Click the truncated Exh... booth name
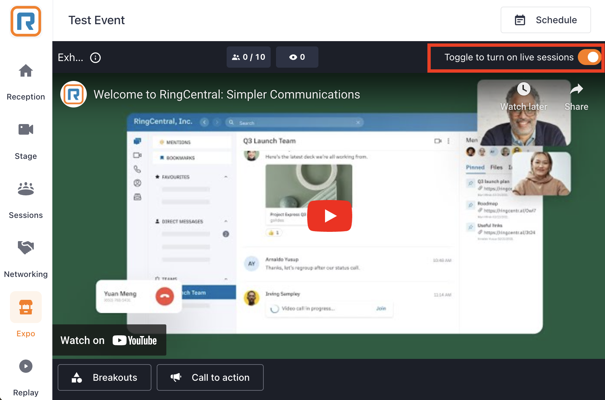The height and width of the screenshot is (400, 605). click(71, 57)
